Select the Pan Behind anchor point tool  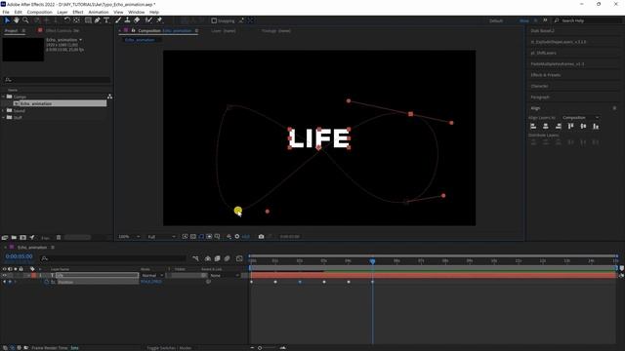pyautogui.click(x=76, y=20)
